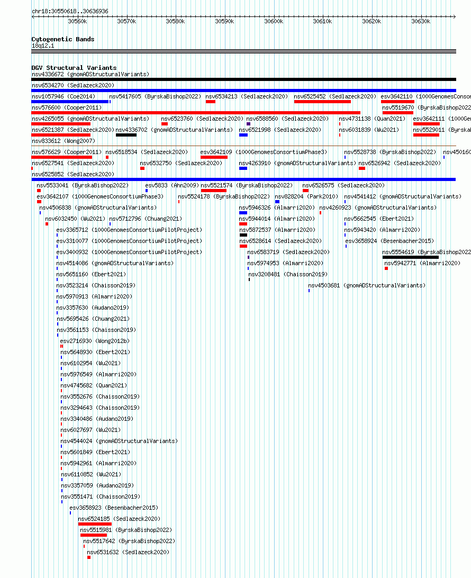Click nsv5872537 Almarri2020 label

coord(277,229)
